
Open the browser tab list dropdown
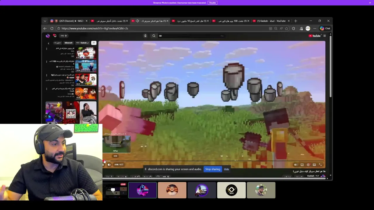[x=45, y=21]
